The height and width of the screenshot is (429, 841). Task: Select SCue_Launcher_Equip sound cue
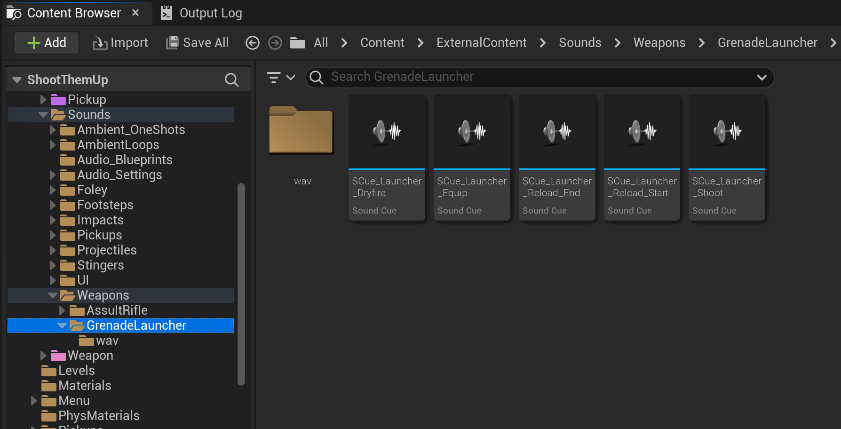[472, 157]
